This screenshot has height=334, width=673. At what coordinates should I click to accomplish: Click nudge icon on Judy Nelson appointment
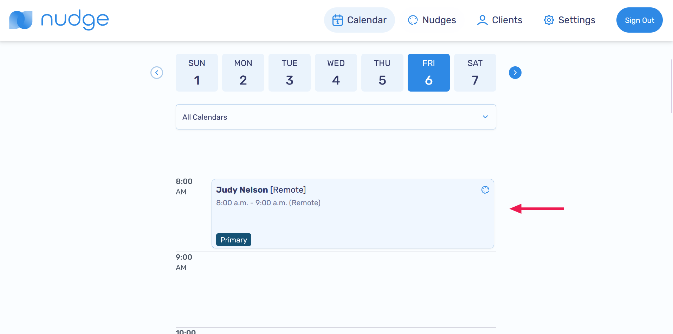tap(485, 190)
